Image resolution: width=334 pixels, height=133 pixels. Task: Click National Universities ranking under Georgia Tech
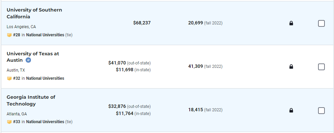[x=45, y=122]
